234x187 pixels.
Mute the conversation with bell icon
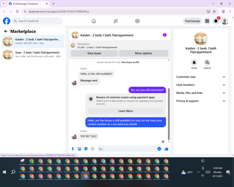194,63
